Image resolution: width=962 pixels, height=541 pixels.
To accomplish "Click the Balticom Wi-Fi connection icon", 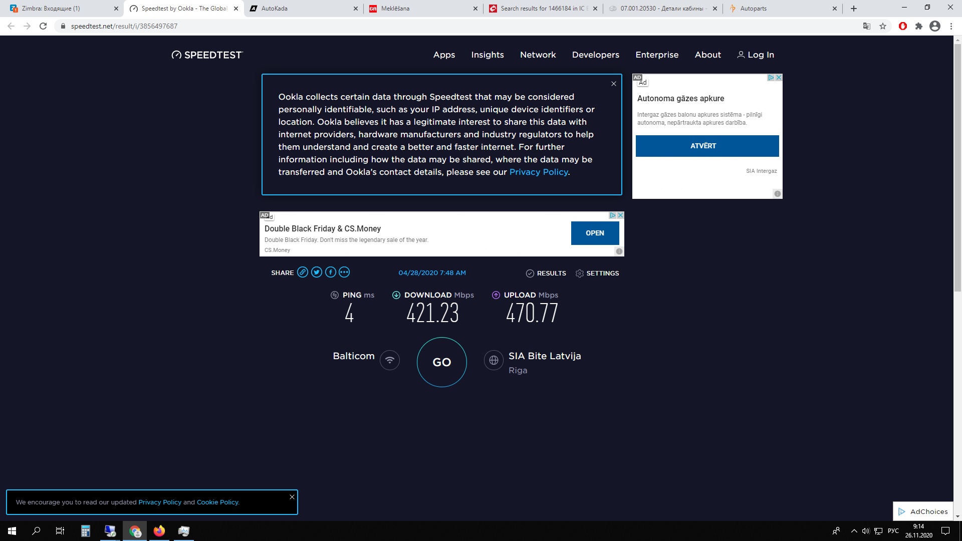I will point(390,360).
